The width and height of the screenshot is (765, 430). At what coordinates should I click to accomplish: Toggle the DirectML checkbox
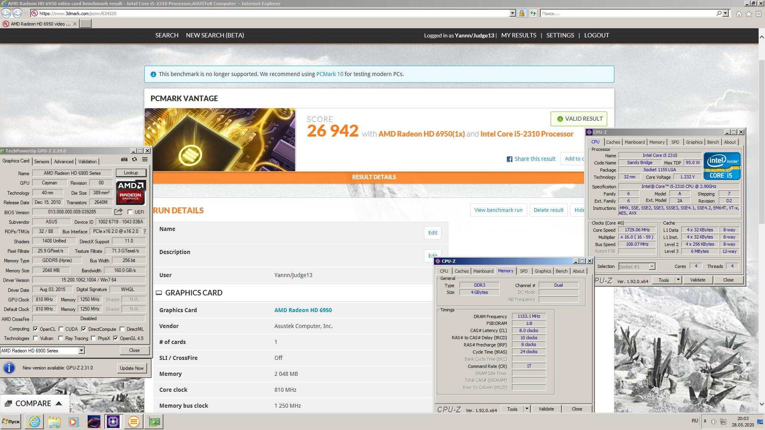coord(122,329)
